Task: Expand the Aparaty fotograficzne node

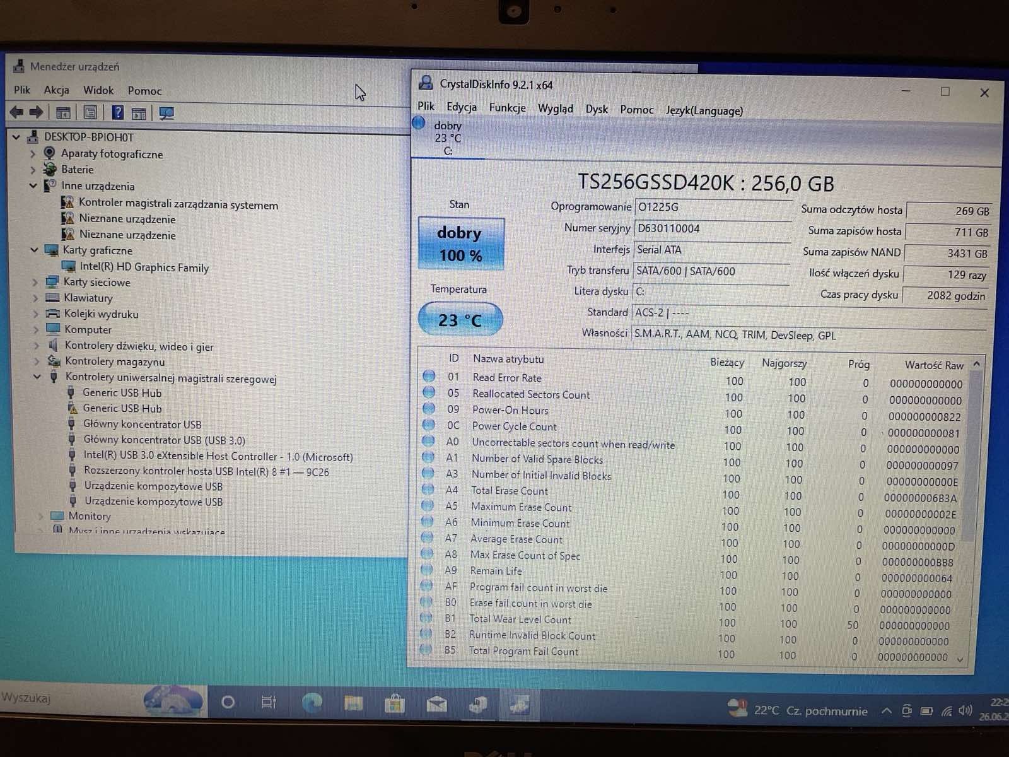Action: click(33, 153)
